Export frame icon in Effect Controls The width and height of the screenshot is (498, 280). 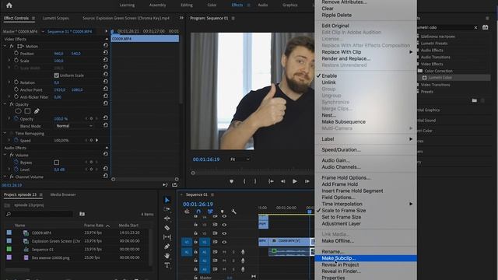pyautogui.click(x=174, y=185)
